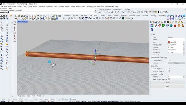Click the padlock Lock icon
This screenshot has width=186, height=105.
[x=30, y=18]
